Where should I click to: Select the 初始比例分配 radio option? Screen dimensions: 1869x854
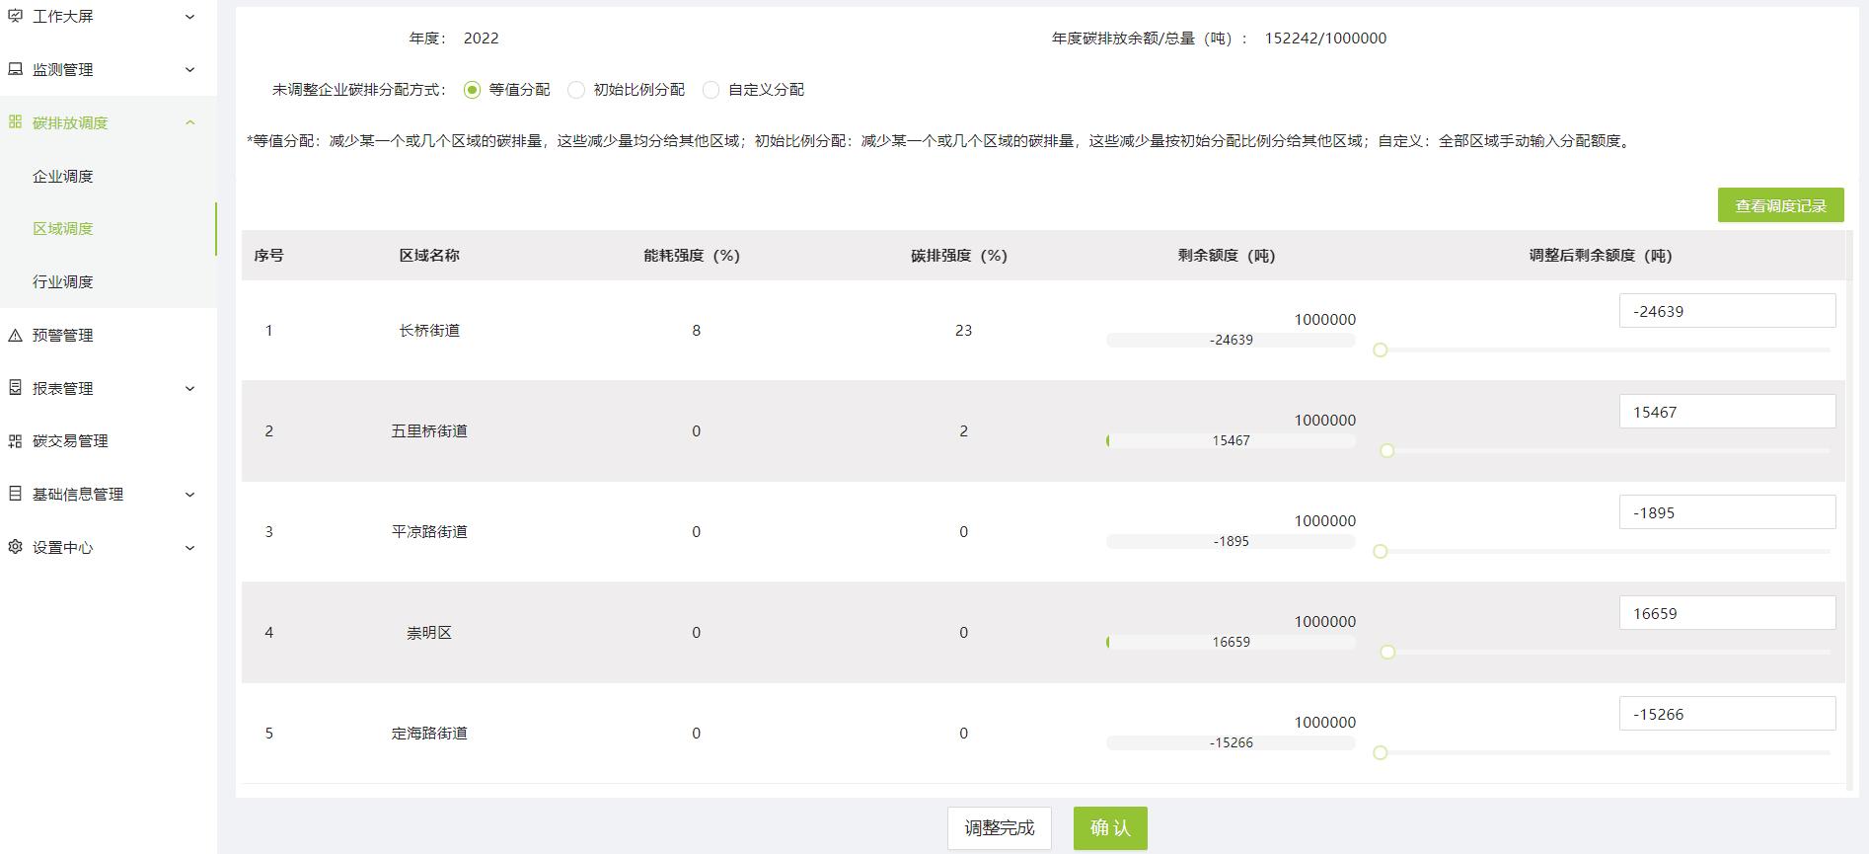click(576, 90)
